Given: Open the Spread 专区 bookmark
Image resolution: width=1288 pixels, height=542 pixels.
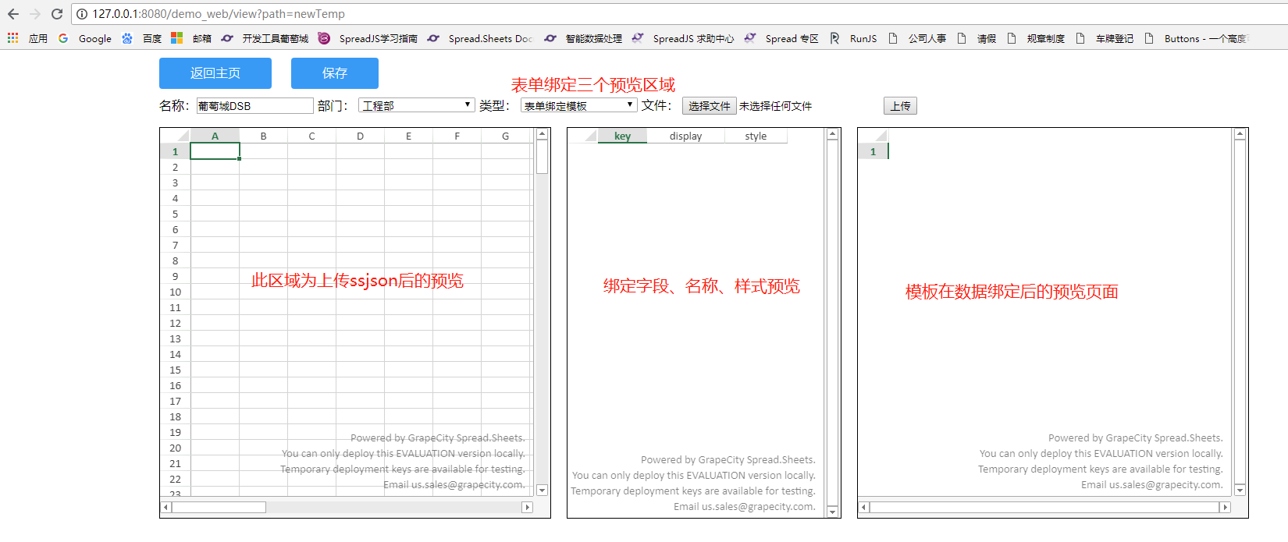Looking at the screenshot, I should tap(781, 38).
